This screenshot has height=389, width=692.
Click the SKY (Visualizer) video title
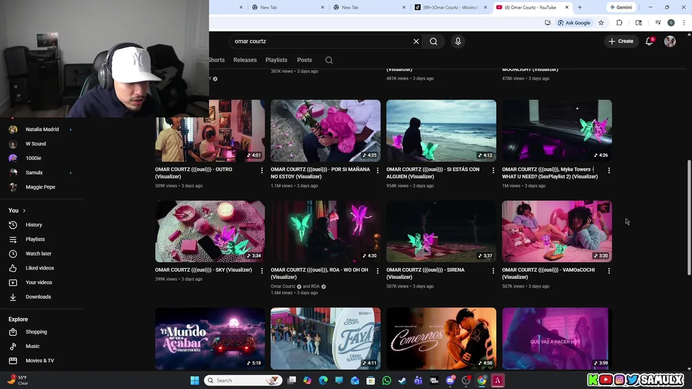point(203,270)
